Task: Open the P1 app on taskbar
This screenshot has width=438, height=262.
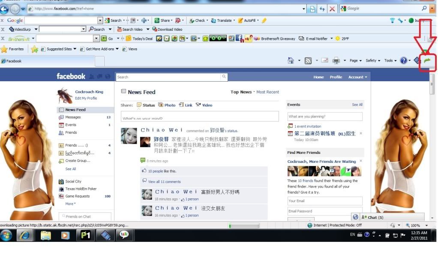Action: [x=85, y=236]
